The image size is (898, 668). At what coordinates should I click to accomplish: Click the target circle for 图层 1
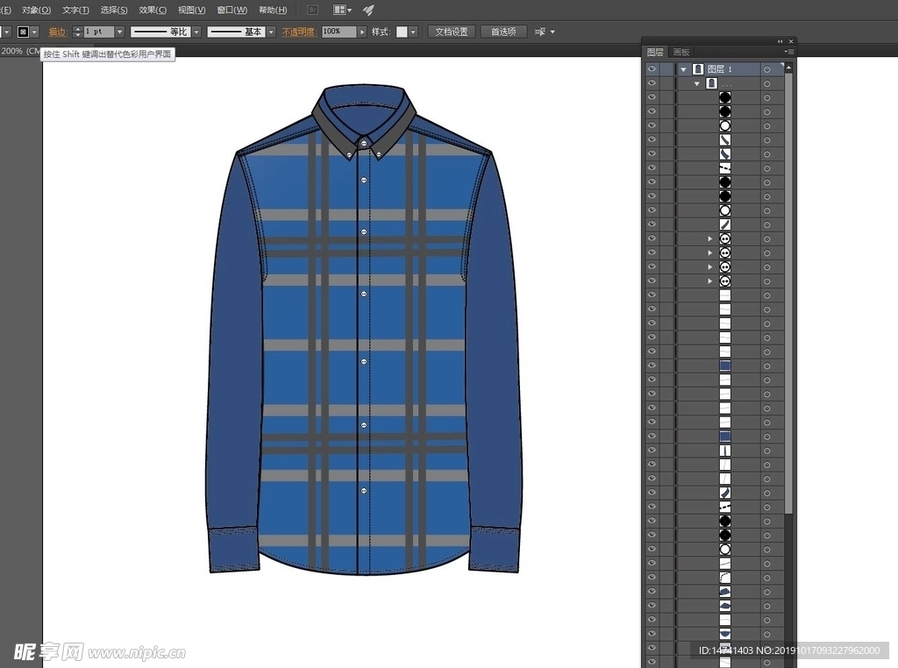point(767,69)
